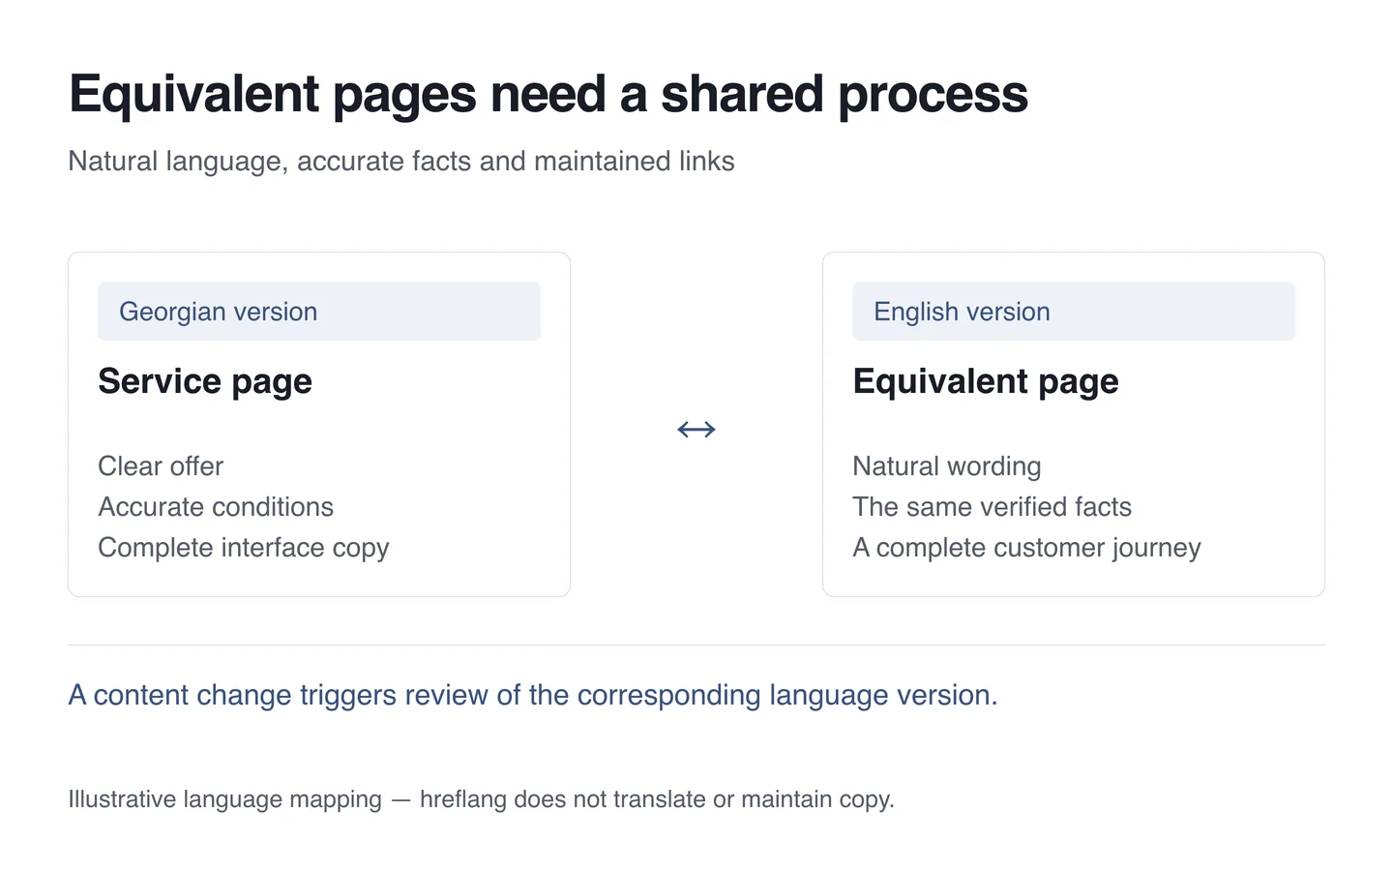Select the Accurate conditions text
The width and height of the screenshot is (1393, 871).
tap(216, 507)
